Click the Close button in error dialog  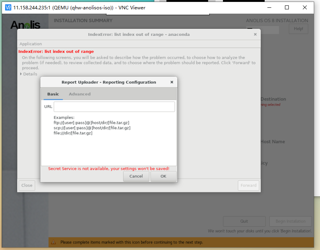27,185
